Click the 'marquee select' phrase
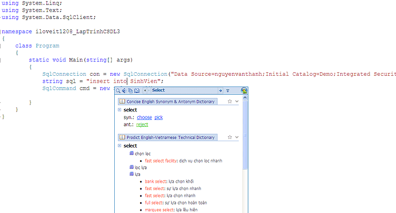This screenshot has height=213, width=396. pyautogui.click(x=159, y=210)
